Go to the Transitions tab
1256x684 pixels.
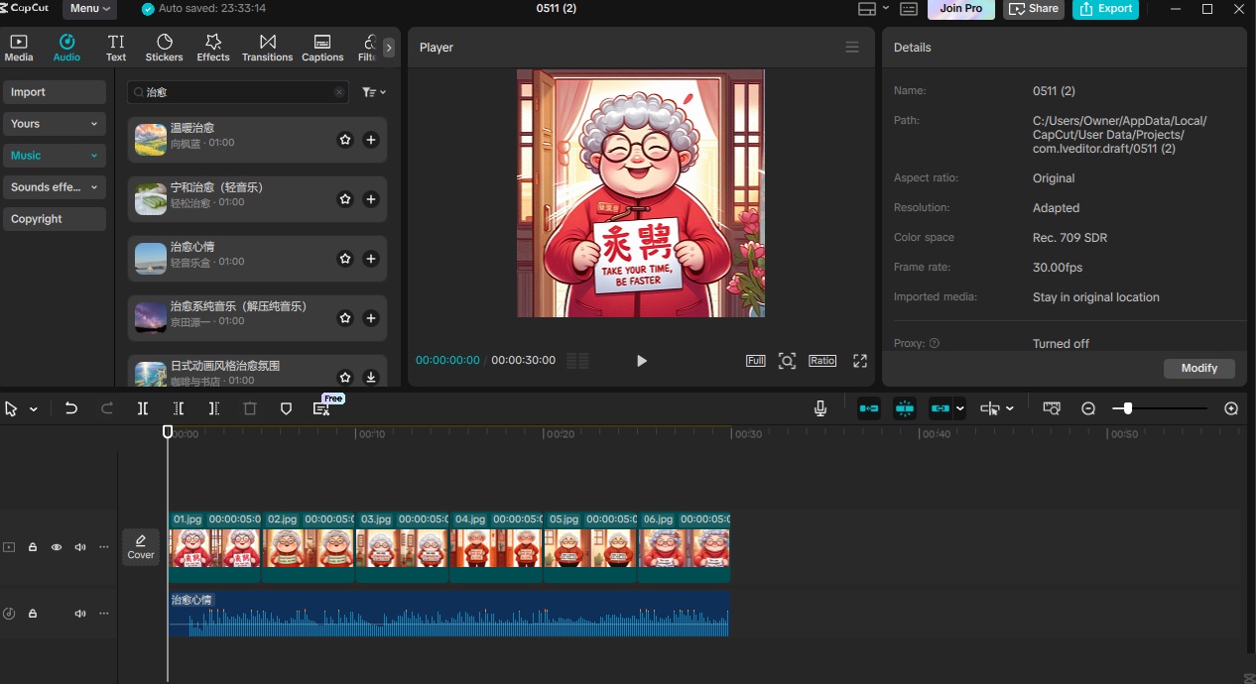[x=268, y=48]
